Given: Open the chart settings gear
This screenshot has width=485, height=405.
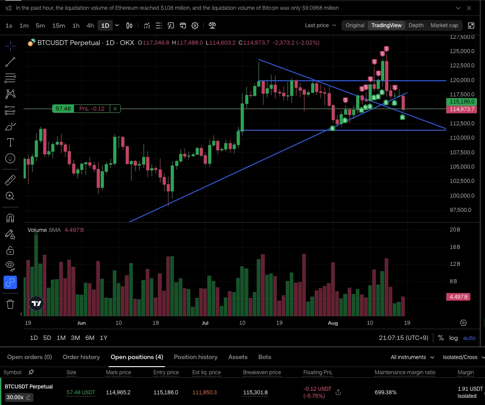Looking at the screenshot, I should 195,25.
